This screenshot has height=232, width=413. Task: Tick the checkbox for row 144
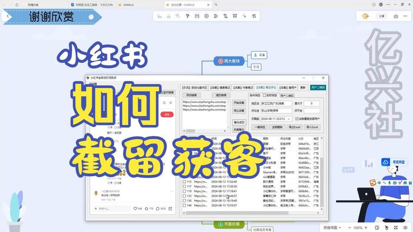point(184,206)
